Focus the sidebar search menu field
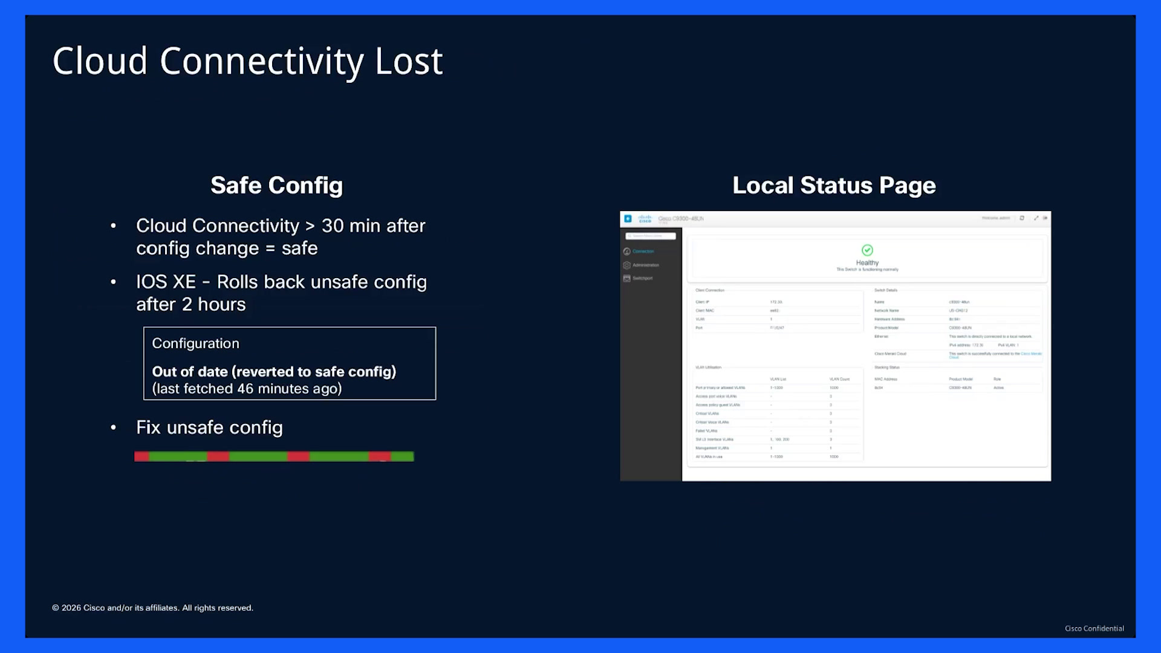The height and width of the screenshot is (653, 1161). tap(651, 236)
